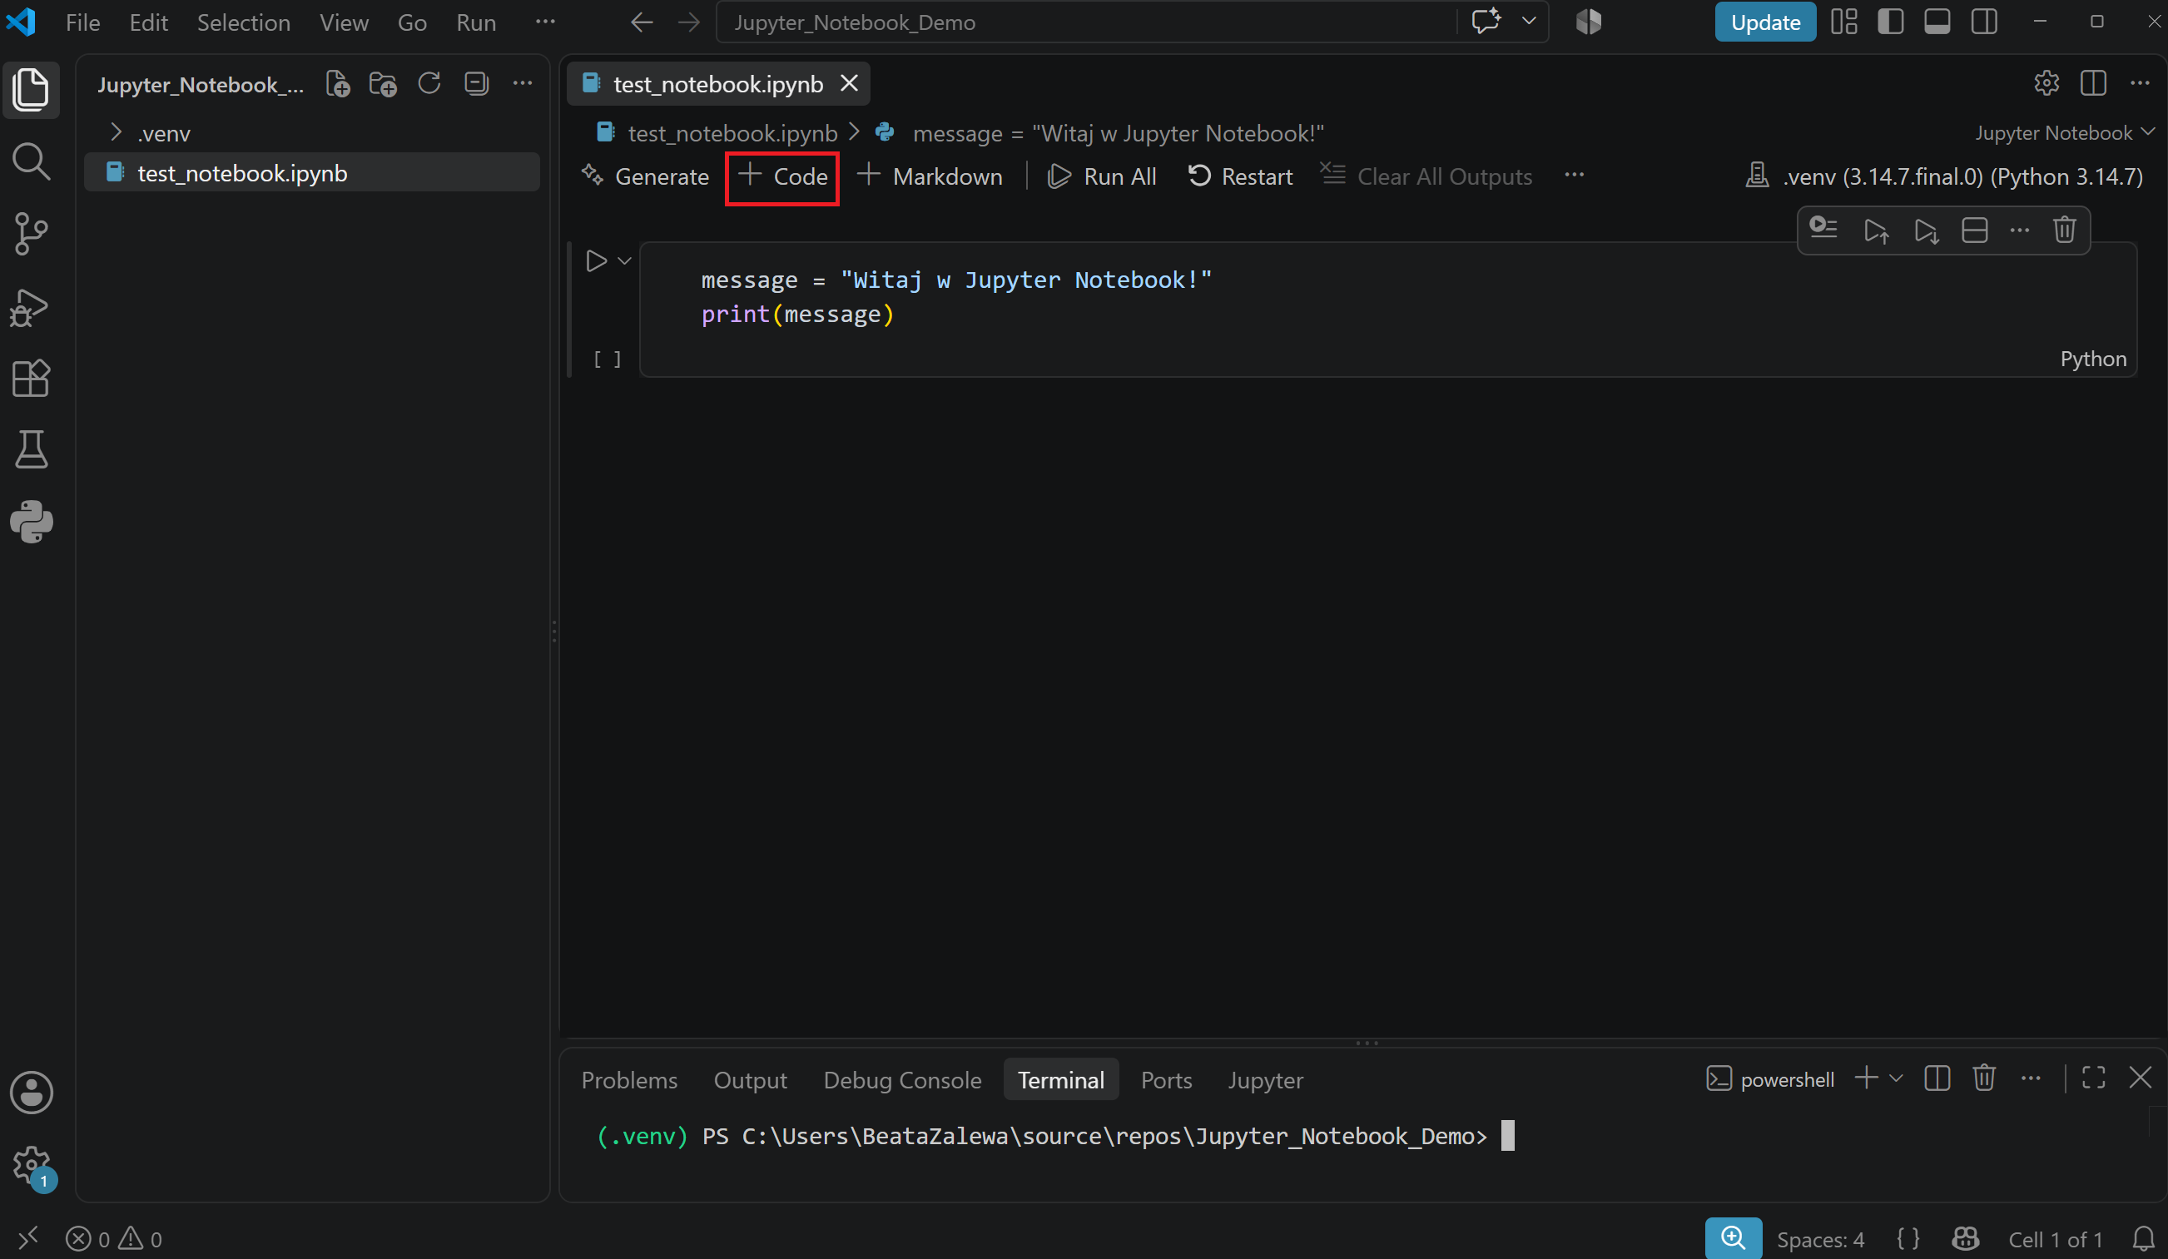Open chat dropdown arrow in title bar
This screenshot has width=2168, height=1259.
click(x=1528, y=21)
